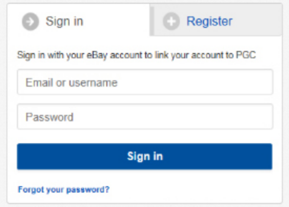The width and height of the screenshot is (289, 207).
Task: Open Register via its blue label
Action: pyautogui.click(x=209, y=21)
